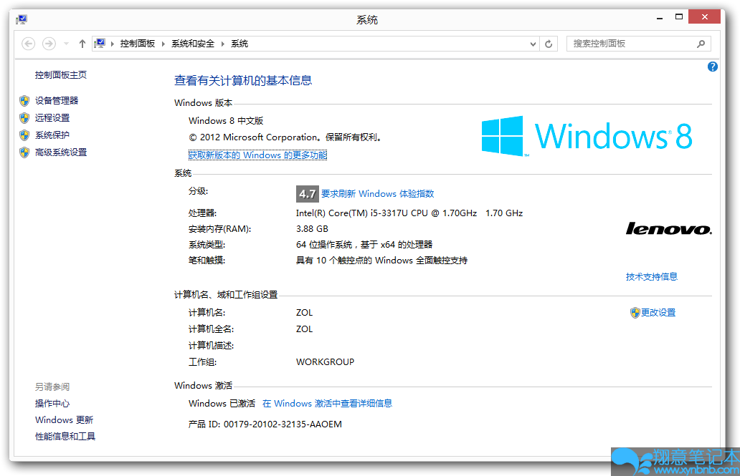
Task: Click product ID 00179-20102-32135-AAOEM
Action: (x=283, y=424)
